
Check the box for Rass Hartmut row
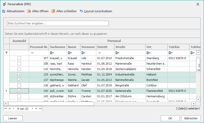click(x=19, y=64)
